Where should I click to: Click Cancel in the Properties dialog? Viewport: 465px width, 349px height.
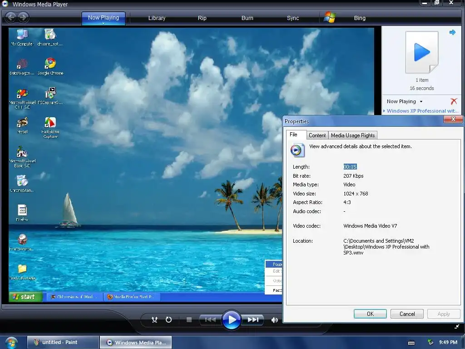pyautogui.click(x=407, y=314)
